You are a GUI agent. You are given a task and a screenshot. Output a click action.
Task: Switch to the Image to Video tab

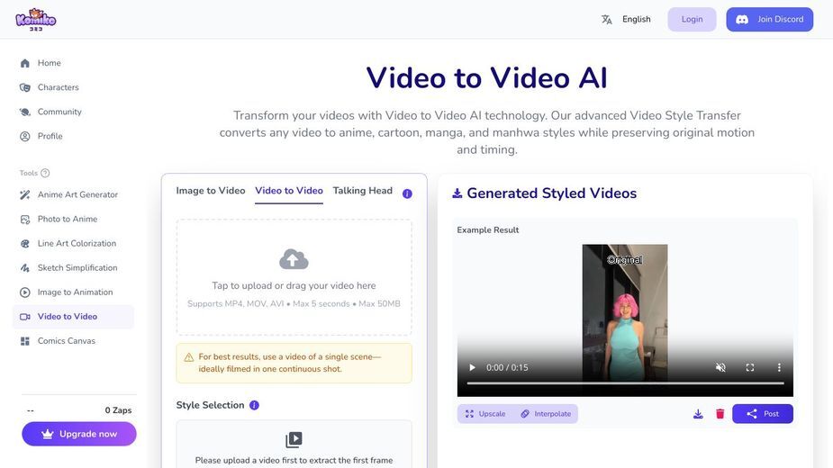[211, 191]
